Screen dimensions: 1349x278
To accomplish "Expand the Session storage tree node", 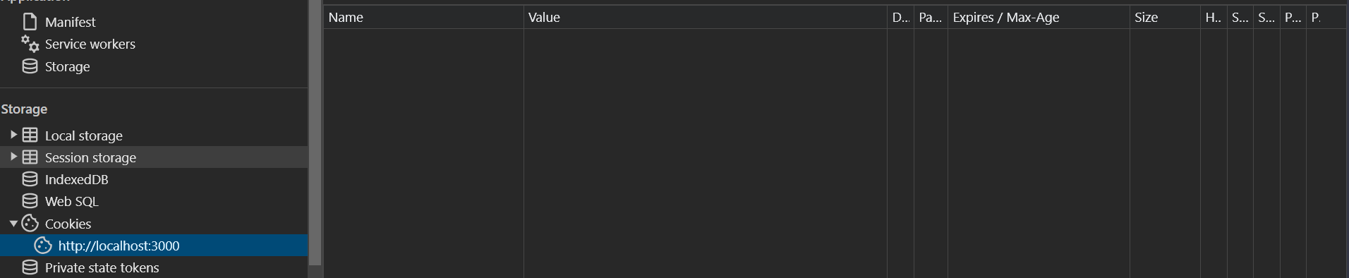I will 13,157.
